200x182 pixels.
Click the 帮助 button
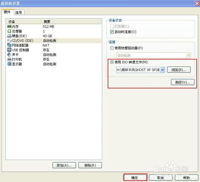[x=187, y=178]
